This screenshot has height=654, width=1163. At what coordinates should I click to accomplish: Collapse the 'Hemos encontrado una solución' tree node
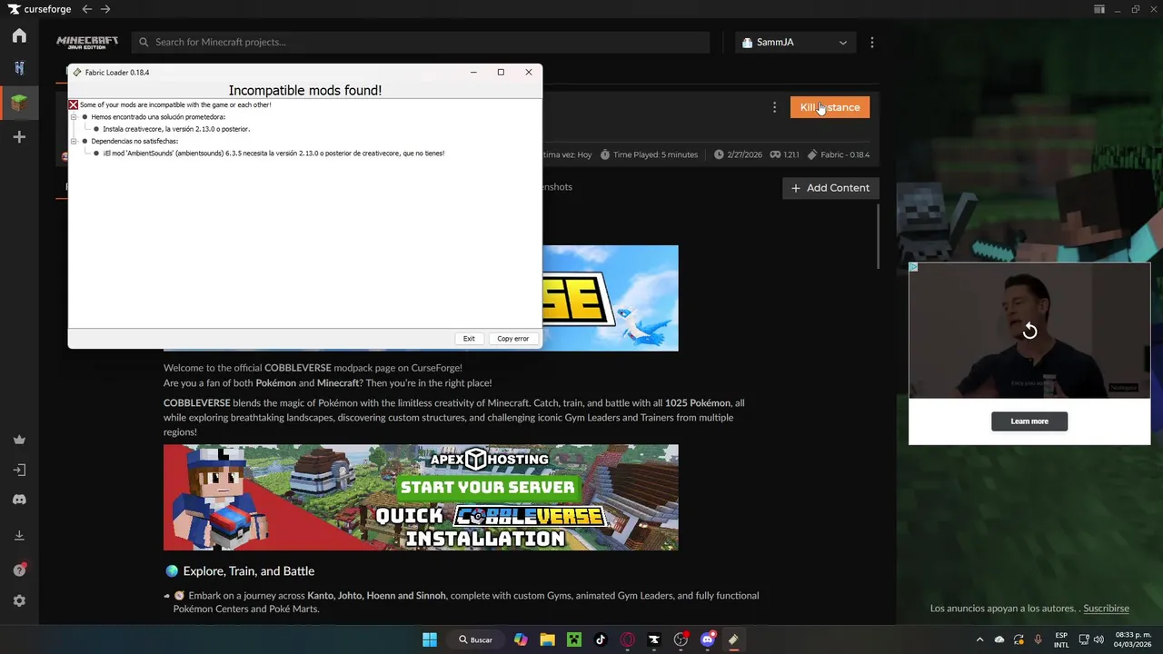coord(74,117)
